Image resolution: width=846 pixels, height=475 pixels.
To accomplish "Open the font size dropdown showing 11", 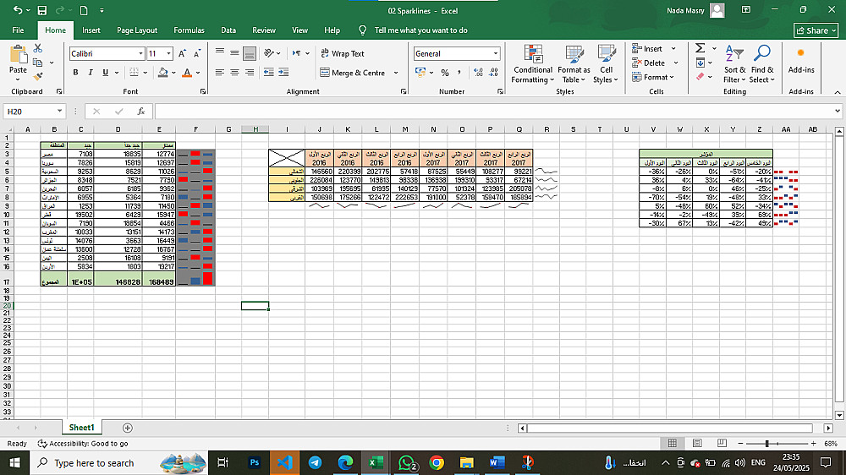I will (168, 53).
